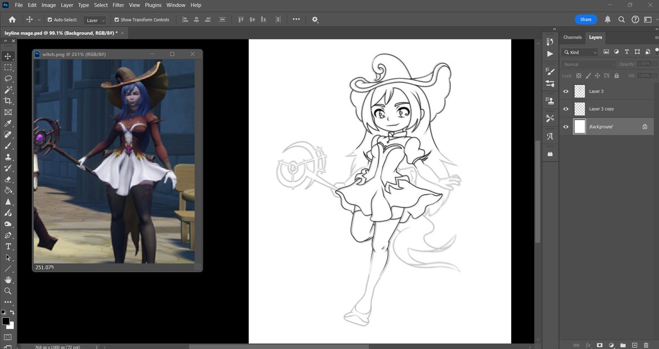Viewport: 659px width, 349px height.
Task: Switch to the Channels tab
Action: (572, 37)
